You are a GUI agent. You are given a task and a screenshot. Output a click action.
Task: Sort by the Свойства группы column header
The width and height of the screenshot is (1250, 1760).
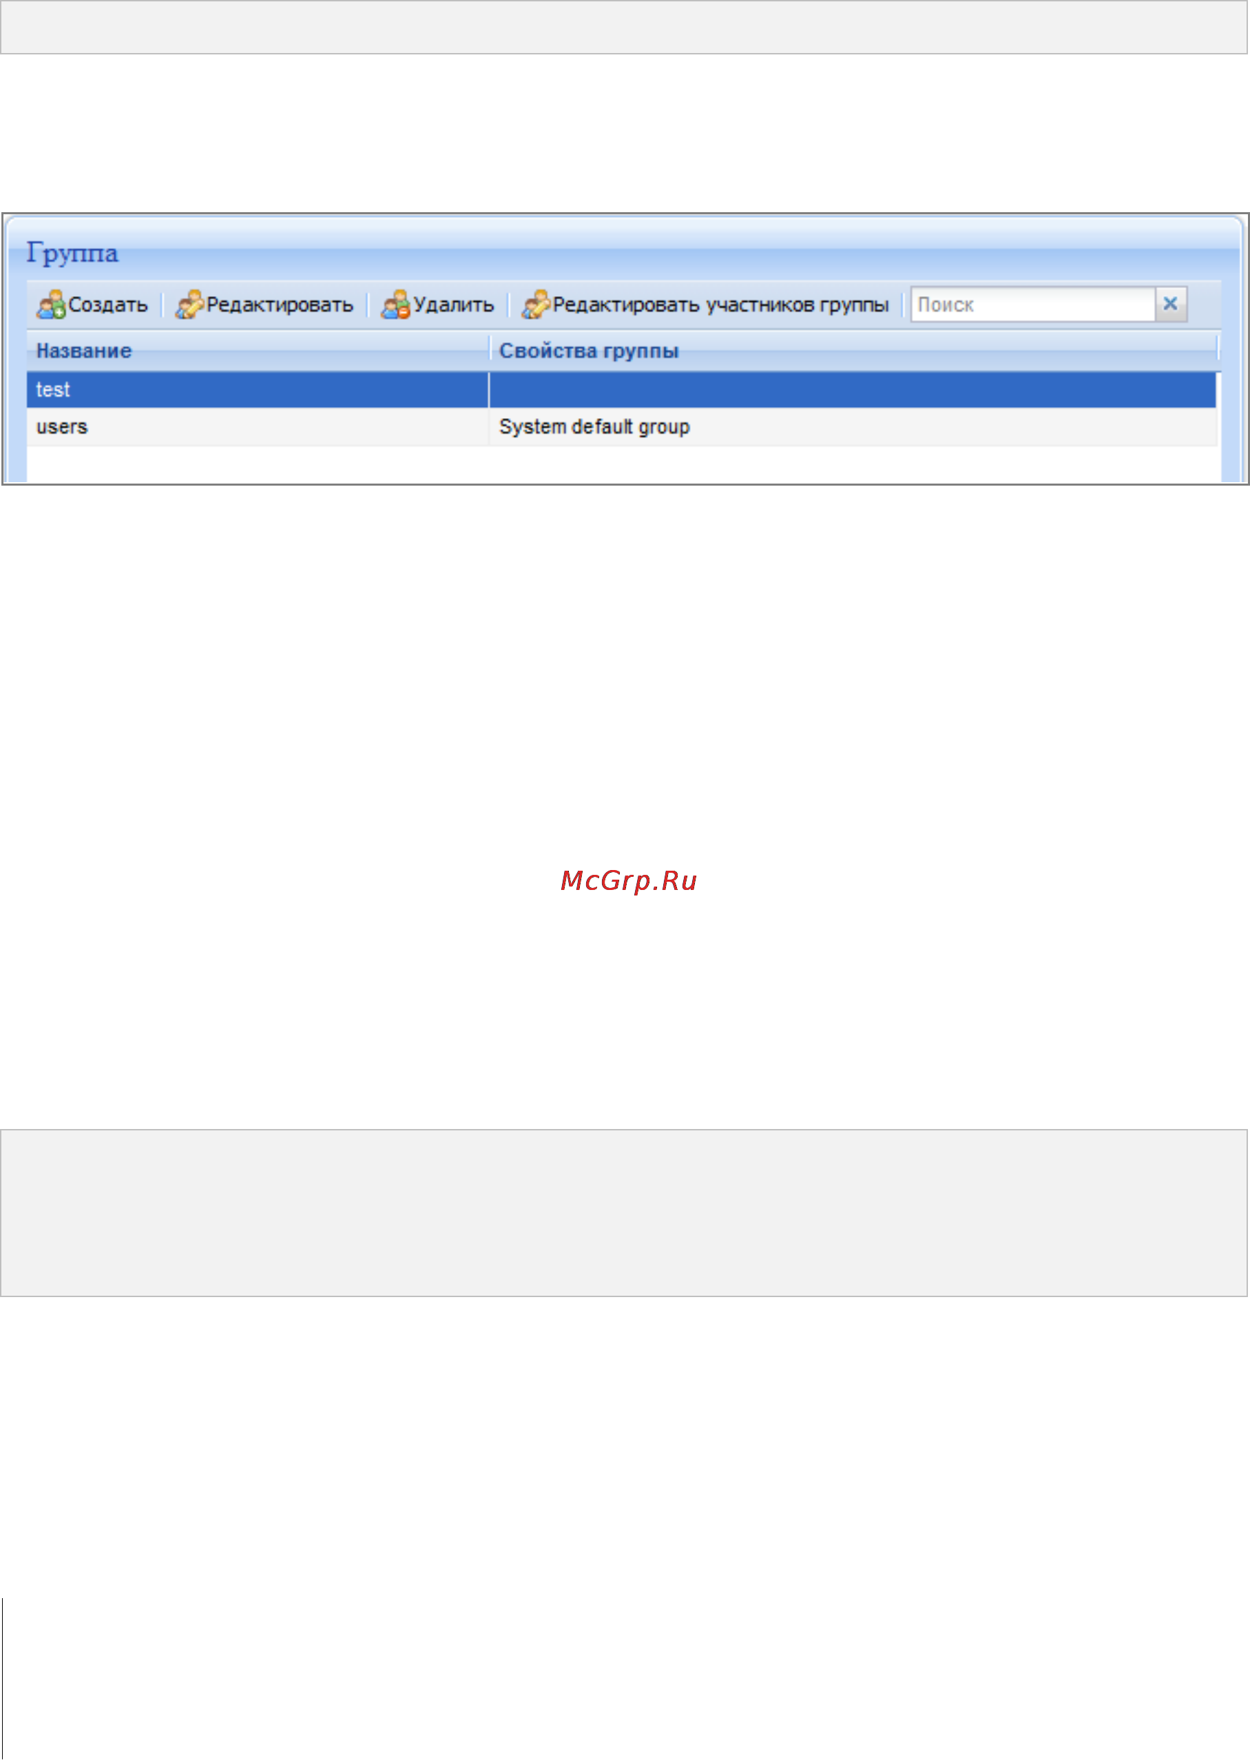[x=853, y=351]
